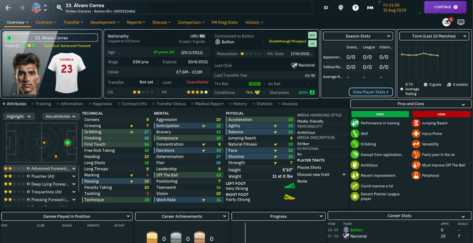This screenshot has width=473, height=243.
Task: Expand the Season Stats dropdown
Action: coord(358,36)
